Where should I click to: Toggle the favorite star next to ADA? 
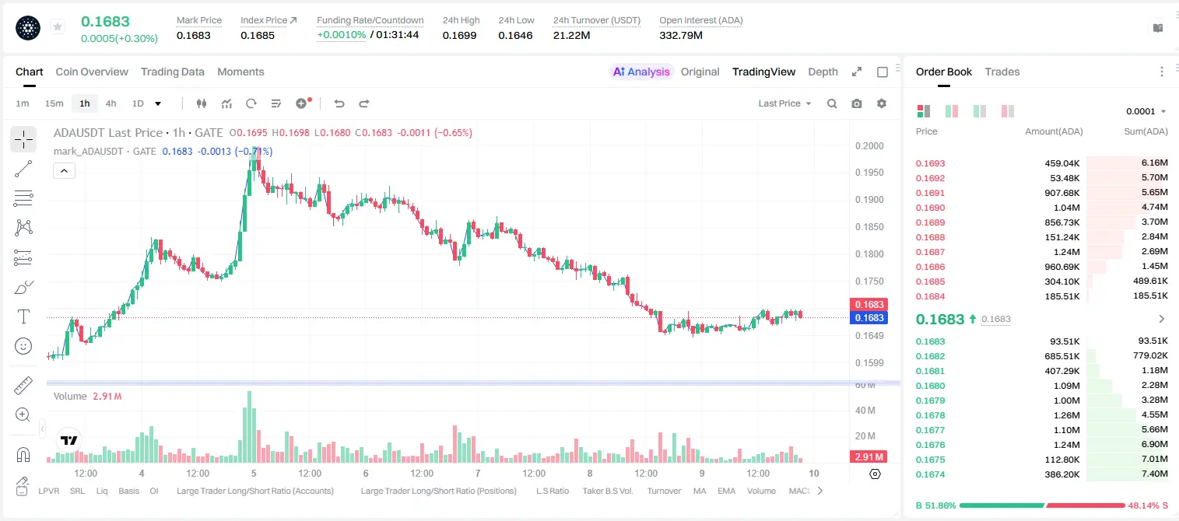click(58, 27)
